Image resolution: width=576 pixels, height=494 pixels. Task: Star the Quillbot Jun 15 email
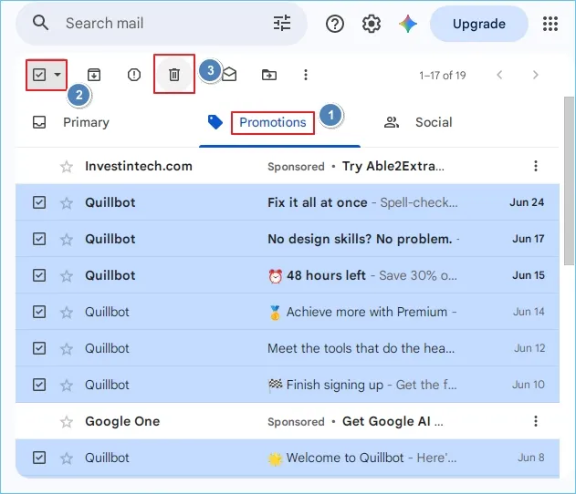(x=67, y=276)
